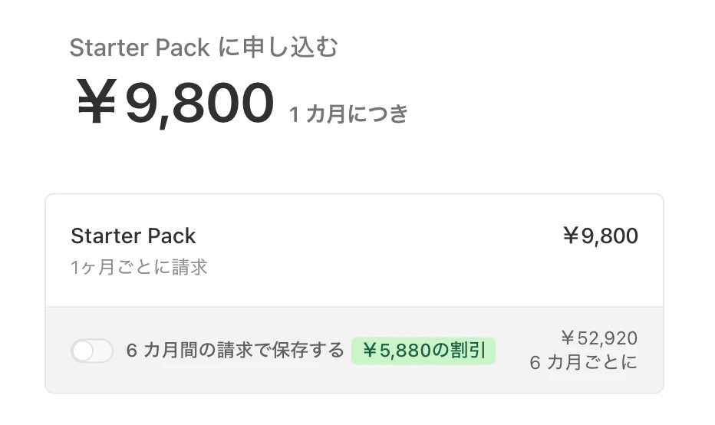Select the Starter Pack line item name
The height and width of the screenshot is (425, 715).
click(x=133, y=236)
